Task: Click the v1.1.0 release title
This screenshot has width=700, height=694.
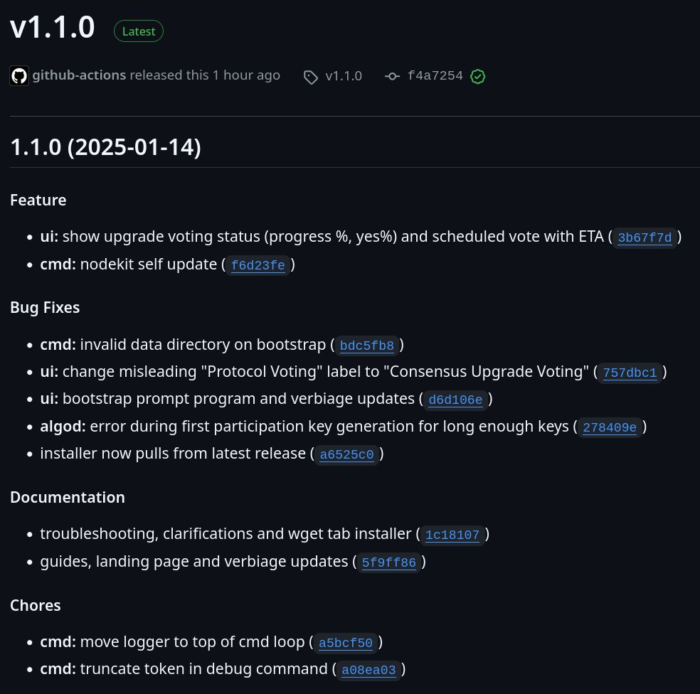Action: 52,28
